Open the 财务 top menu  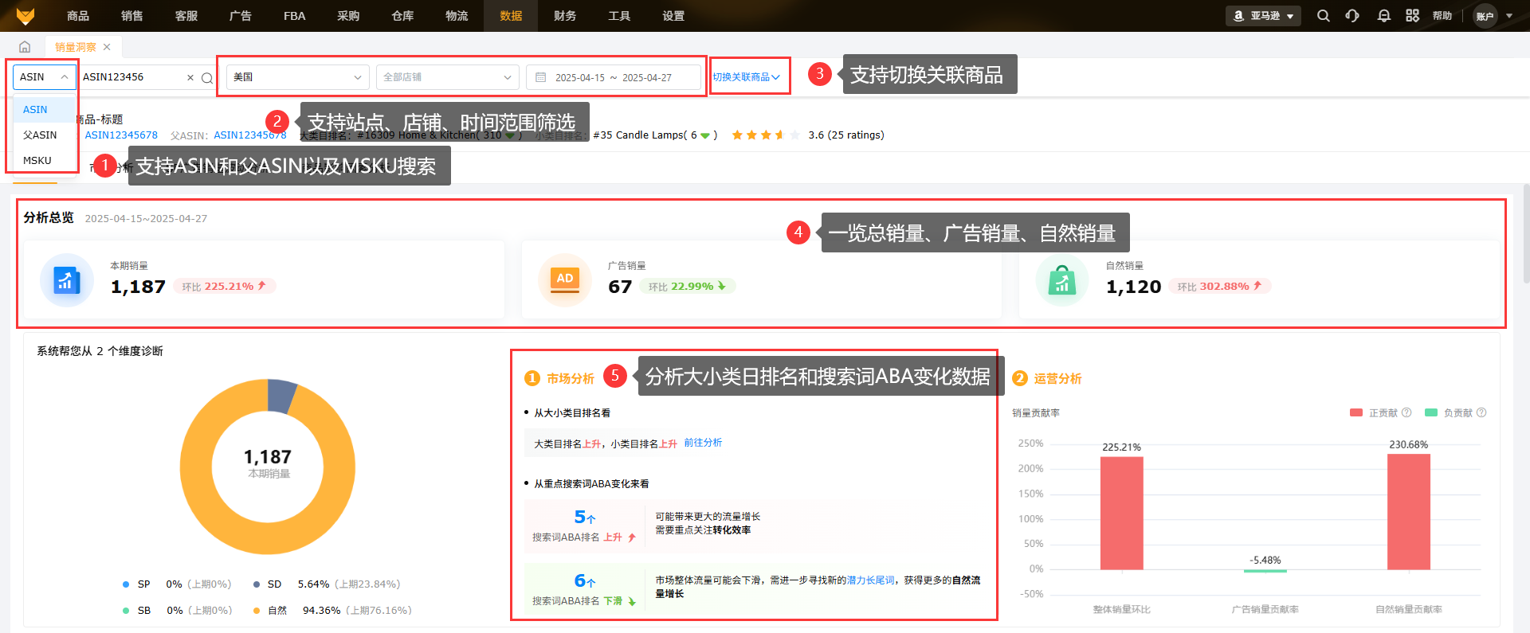click(x=565, y=16)
